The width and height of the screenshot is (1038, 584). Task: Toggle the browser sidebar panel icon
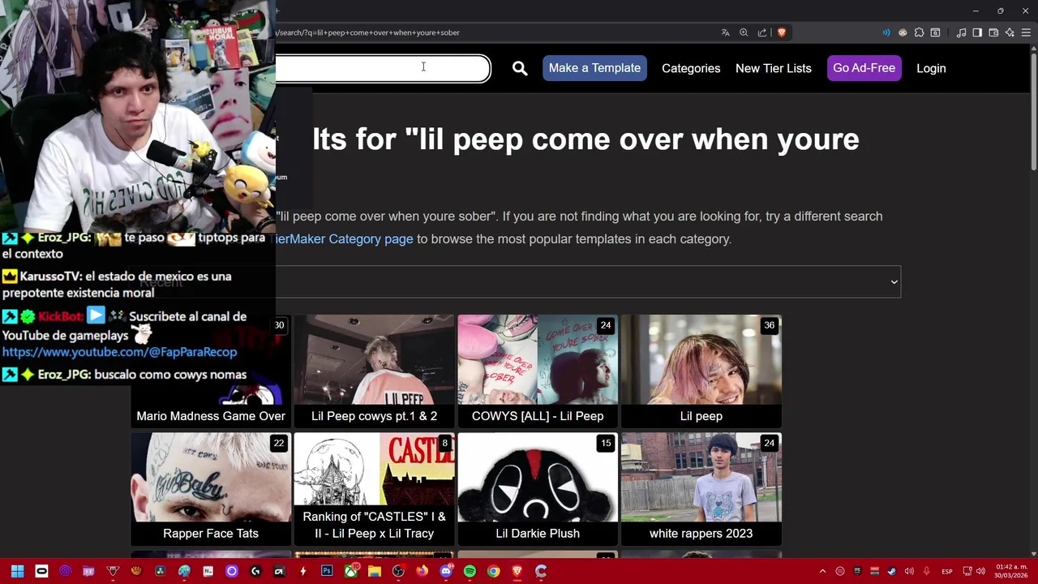pyautogui.click(x=977, y=32)
